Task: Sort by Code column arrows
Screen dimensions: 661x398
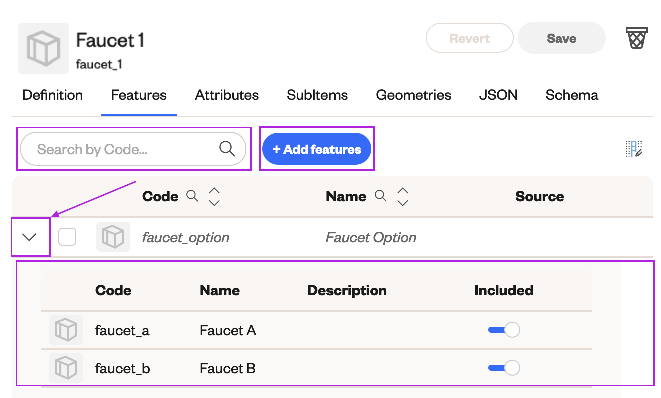Action: (214, 197)
